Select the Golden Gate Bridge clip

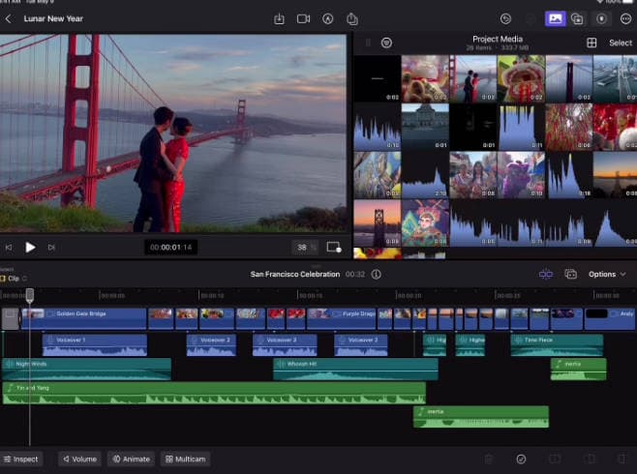coord(84,318)
